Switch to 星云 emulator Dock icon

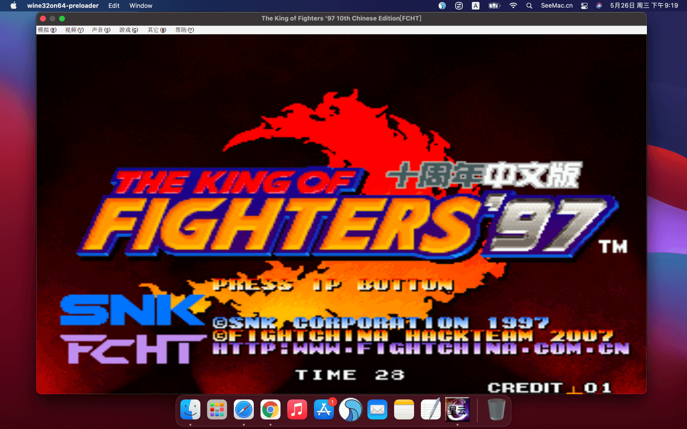458,409
